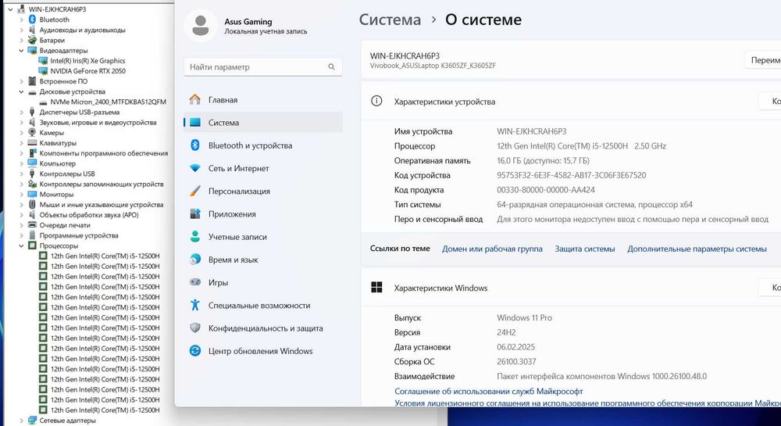Screen dimensions: 781x426
Task: Click the Дата установки value 06.02.2025
Action: click(516, 347)
